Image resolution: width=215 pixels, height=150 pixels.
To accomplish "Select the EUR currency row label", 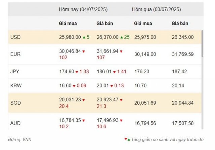I will [15, 54].
